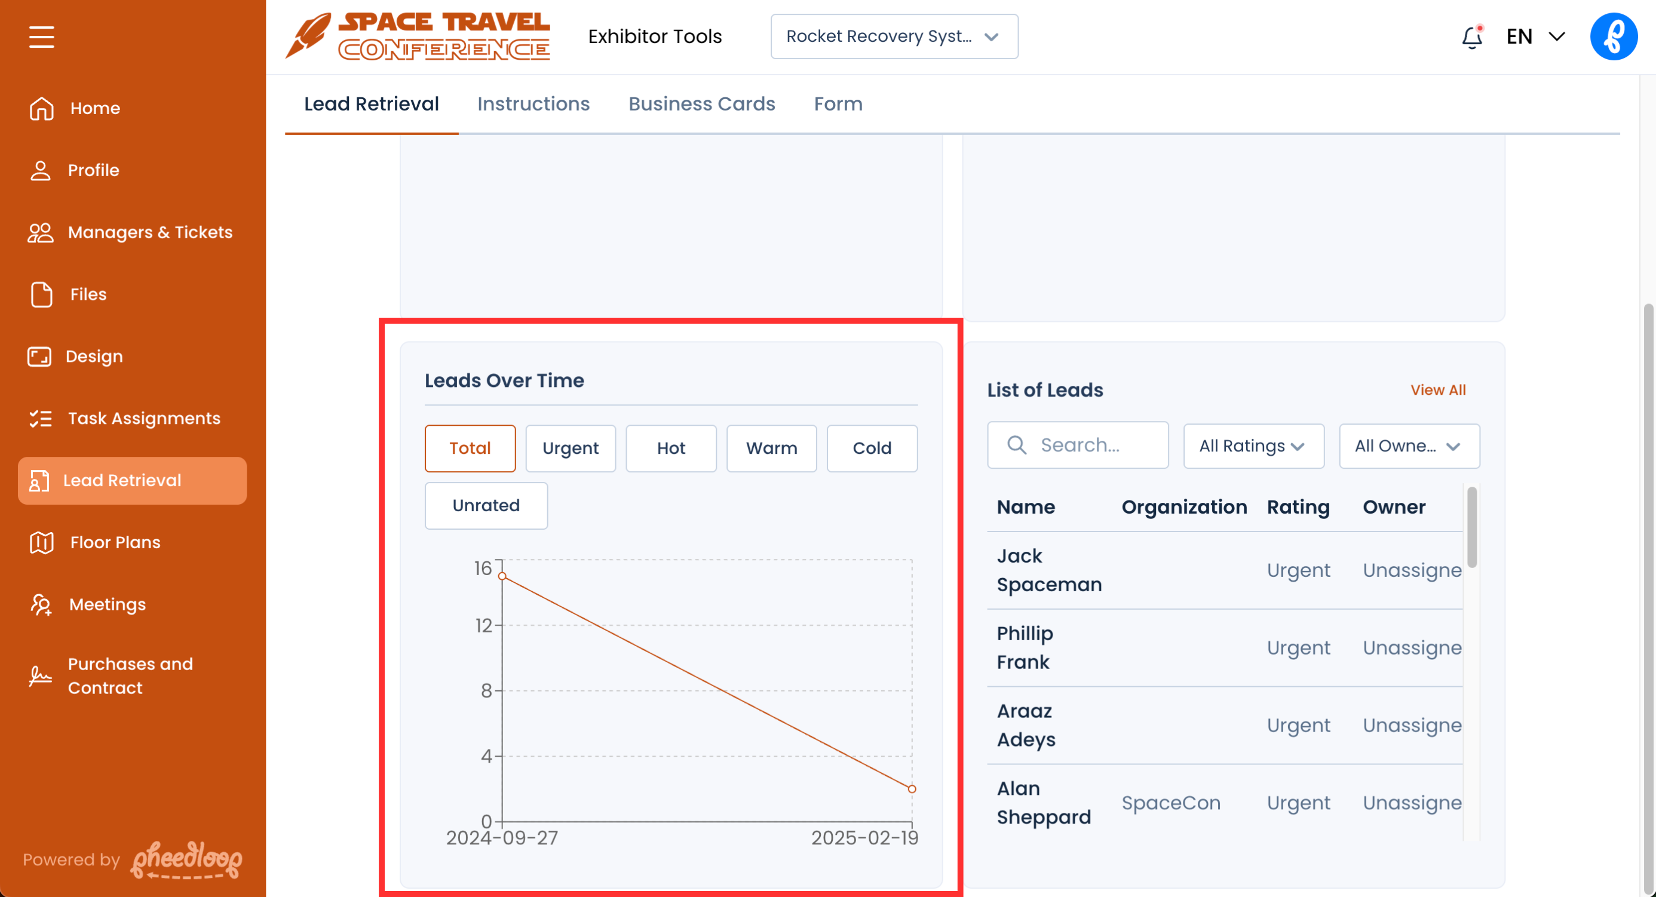Open Floor Plans page
The height and width of the screenshot is (897, 1656).
115,543
